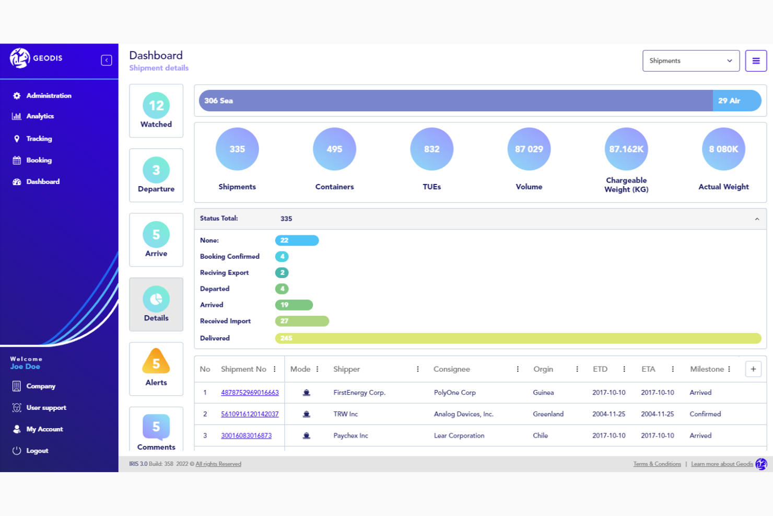
Task: Open the Orgin column options menu
Action: pyautogui.click(x=577, y=369)
